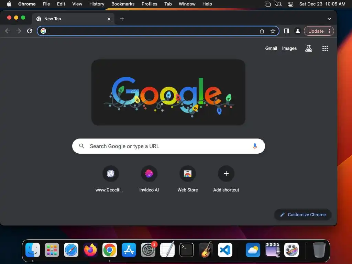Viewport: 352px width, 264px height.
Task: Launch GarageBand from the Dock
Action: [206, 250]
